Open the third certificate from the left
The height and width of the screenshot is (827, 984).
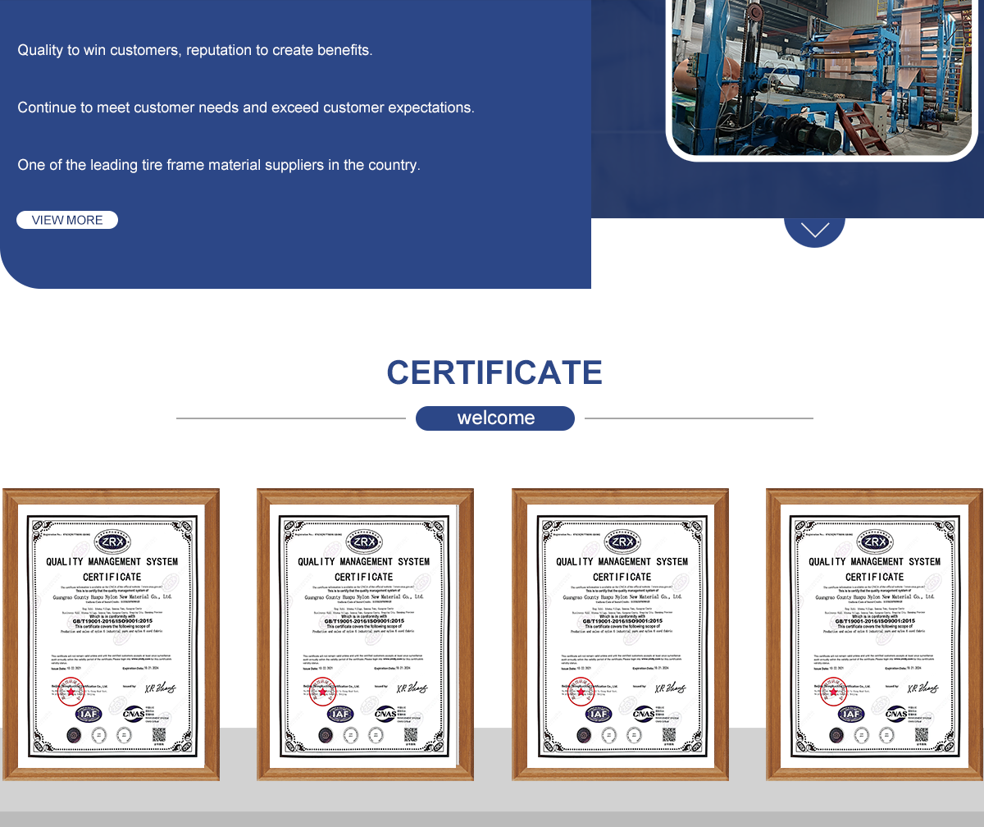621,634
